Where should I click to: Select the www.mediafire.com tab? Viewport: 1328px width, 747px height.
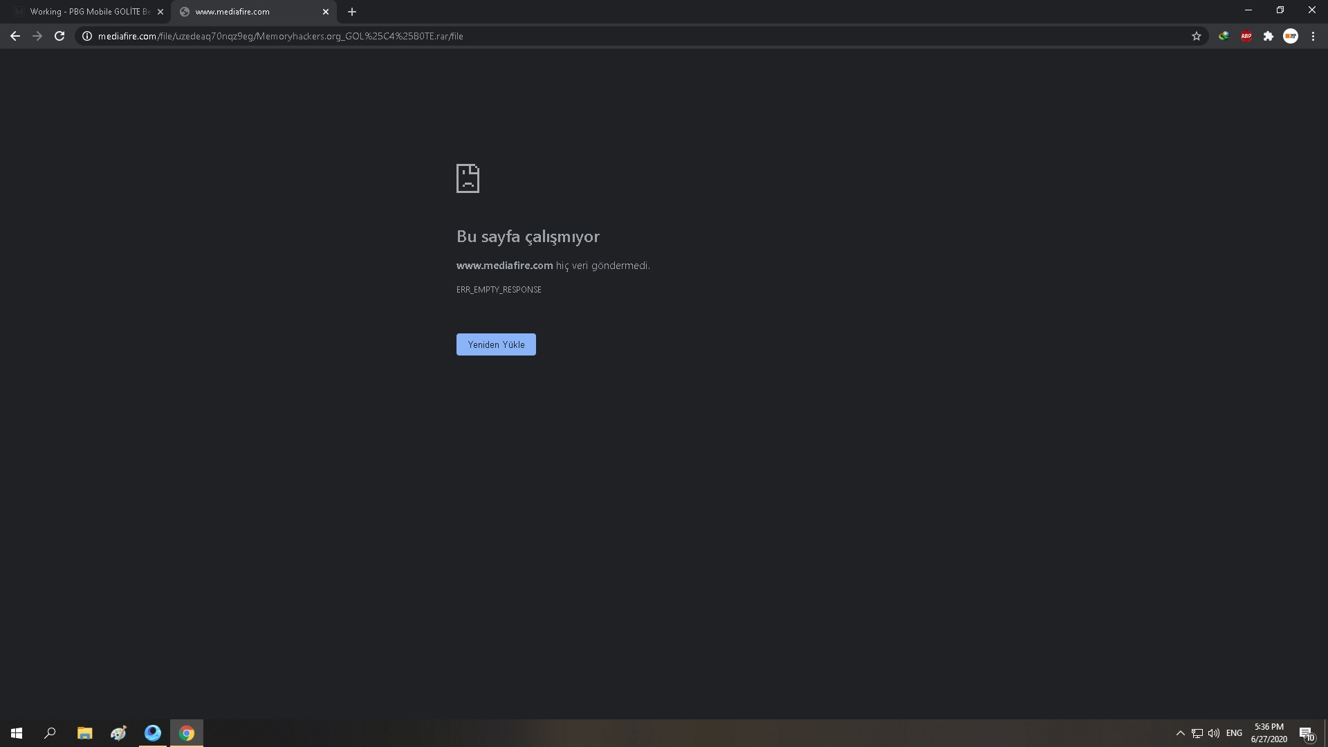click(x=253, y=12)
